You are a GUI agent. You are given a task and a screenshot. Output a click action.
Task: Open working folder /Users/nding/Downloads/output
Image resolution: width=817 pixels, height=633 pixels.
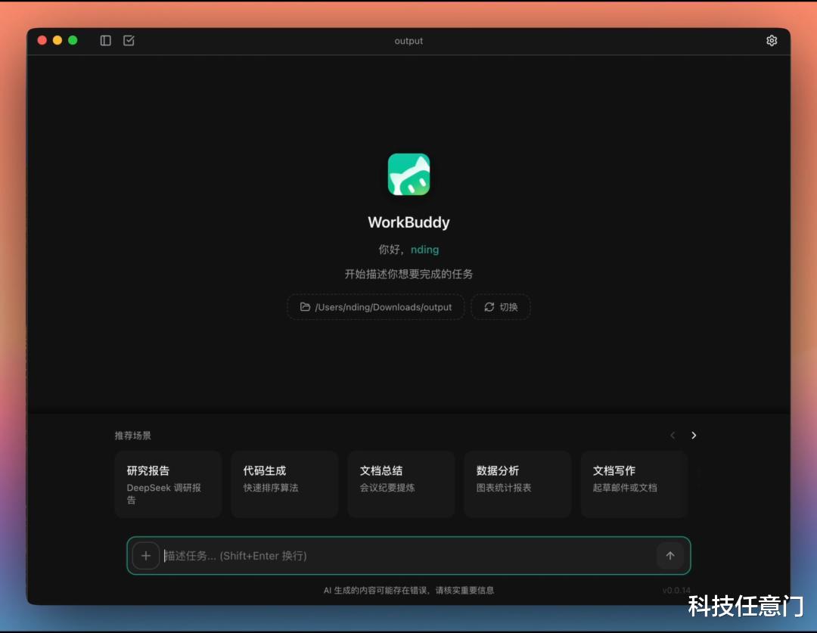376,307
